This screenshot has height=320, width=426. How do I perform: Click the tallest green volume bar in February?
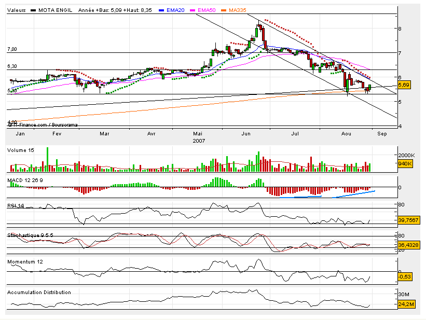48,159
